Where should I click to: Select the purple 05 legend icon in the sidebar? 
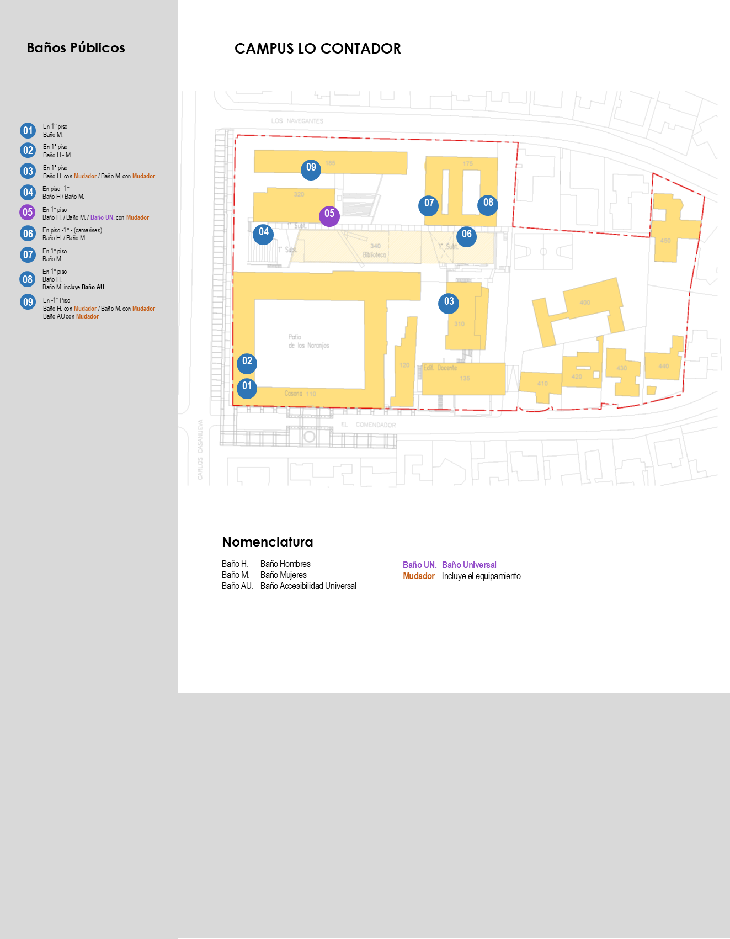(x=28, y=213)
